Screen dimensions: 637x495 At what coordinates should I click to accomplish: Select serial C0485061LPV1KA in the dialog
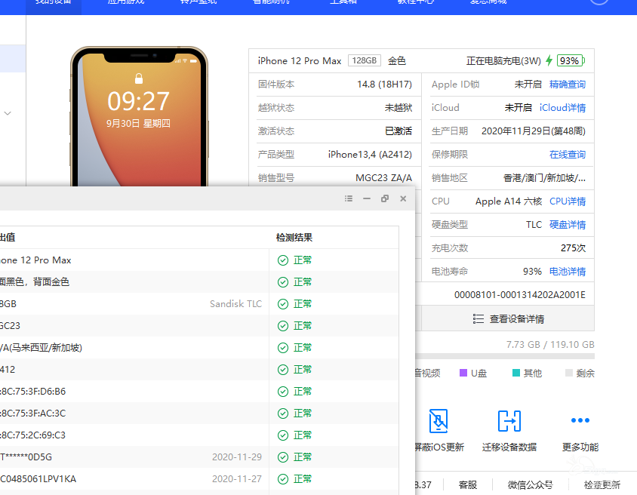pyautogui.click(x=38, y=479)
